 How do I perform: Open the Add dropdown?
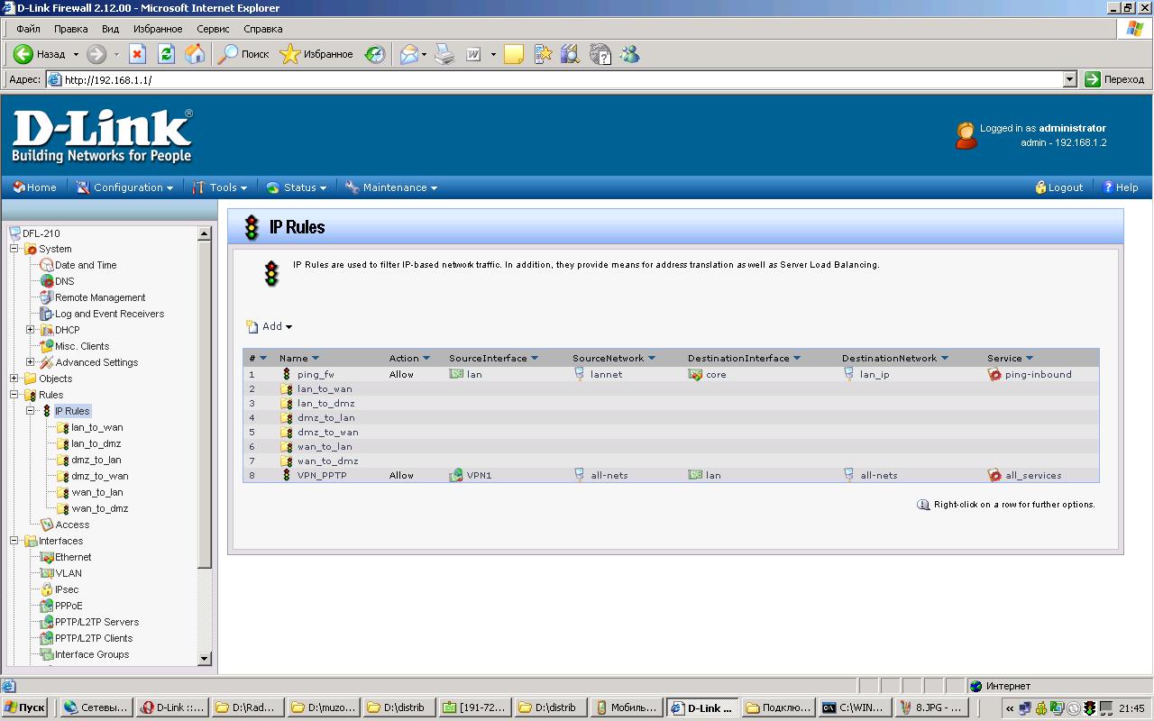[x=270, y=326]
